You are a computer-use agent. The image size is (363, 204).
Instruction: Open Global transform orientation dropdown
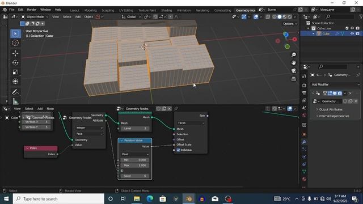coord(131,16)
